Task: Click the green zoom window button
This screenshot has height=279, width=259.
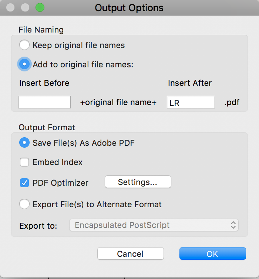Action: click(x=40, y=7)
